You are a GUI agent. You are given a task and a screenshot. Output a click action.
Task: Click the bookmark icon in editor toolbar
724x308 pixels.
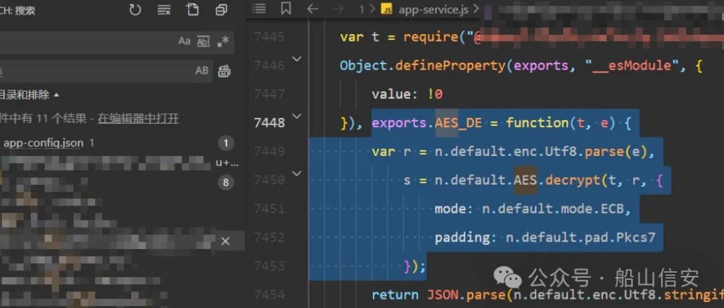286,9
